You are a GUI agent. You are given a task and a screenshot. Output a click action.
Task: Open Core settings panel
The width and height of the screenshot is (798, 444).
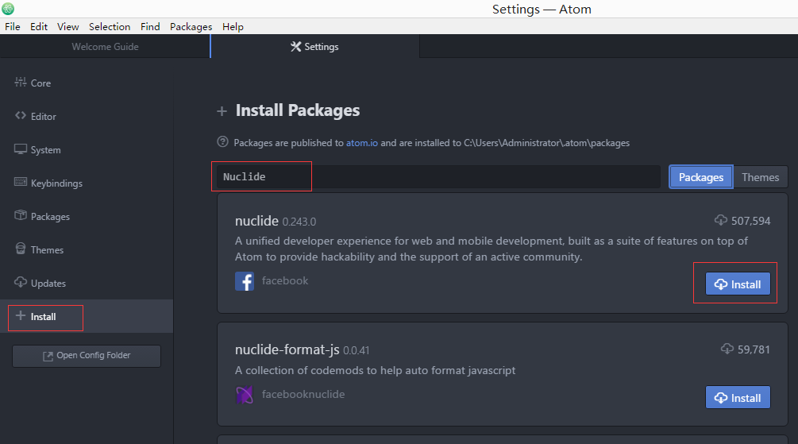click(x=87, y=83)
